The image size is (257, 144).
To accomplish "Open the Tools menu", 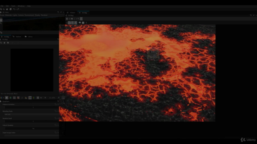I will tap(13, 6).
